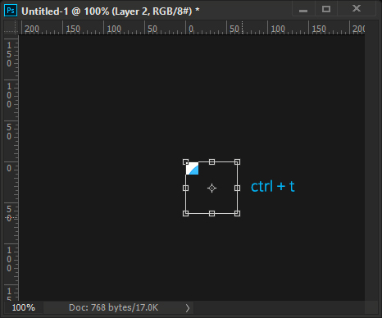Click the top-right transform corner handle
This screenshot has width=382, height=318.
click(237, 162)
